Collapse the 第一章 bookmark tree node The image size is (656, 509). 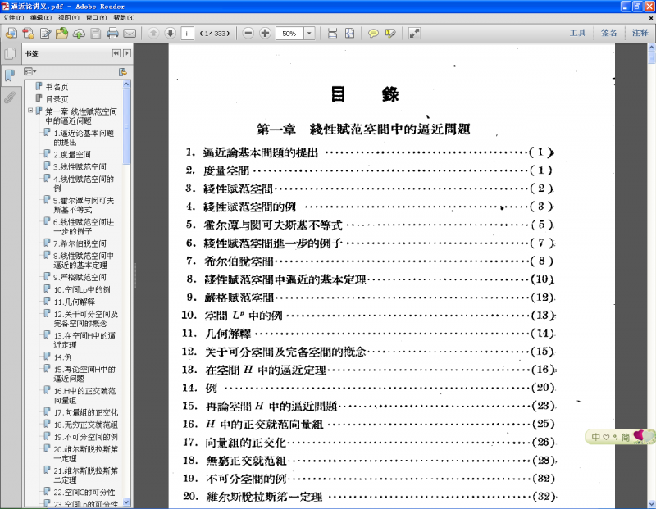coord(30,111)
